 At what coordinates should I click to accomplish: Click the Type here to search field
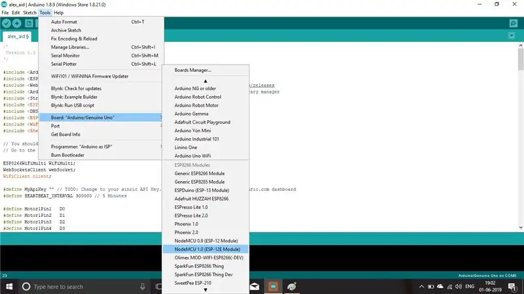(x=85, y=286)
